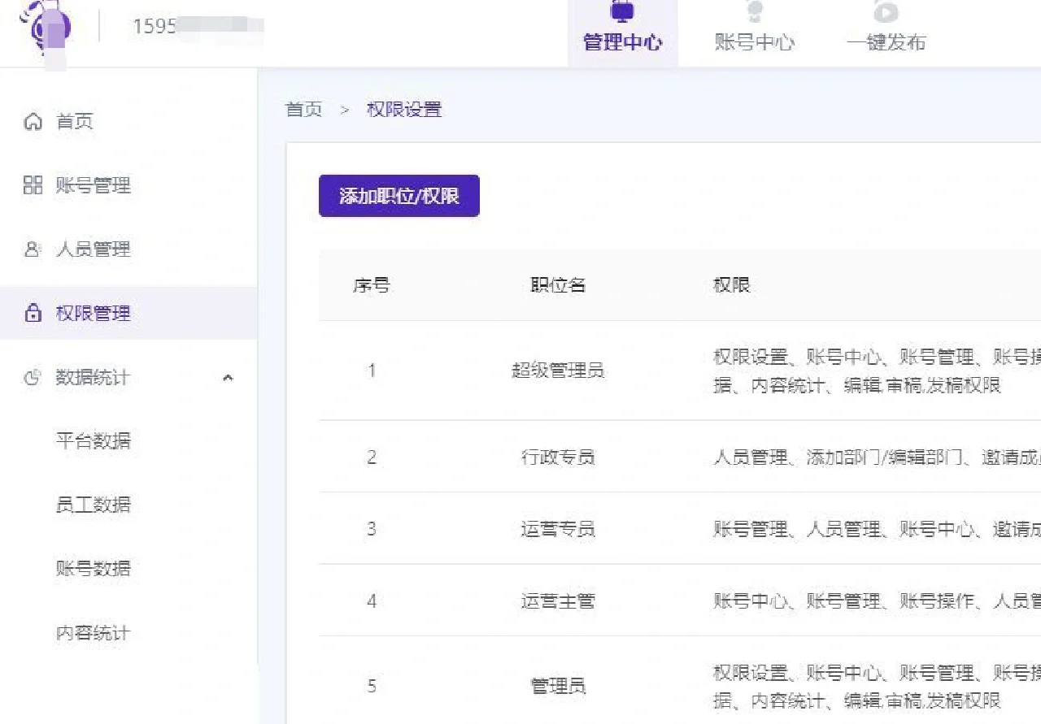Image resolution: width=1041 pixels, height=724 pixels.
Task: Collapse the 数据统计 submenu
Action: (229, 377)
